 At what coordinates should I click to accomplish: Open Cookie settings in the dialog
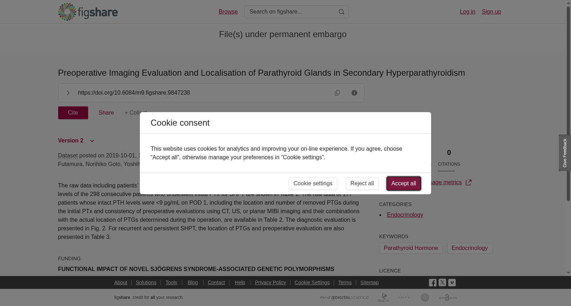pos(313,184)
